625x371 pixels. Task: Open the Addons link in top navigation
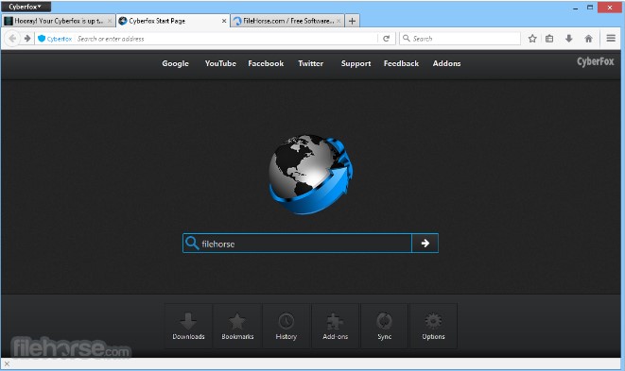(x=447, y=63)
